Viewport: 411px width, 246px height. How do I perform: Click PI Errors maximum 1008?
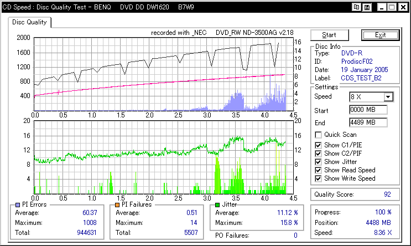90,223
